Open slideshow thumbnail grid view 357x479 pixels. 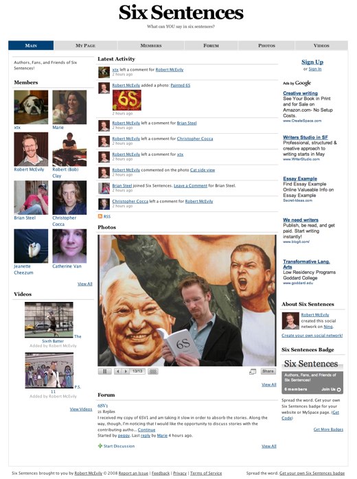tap(153, 371)
